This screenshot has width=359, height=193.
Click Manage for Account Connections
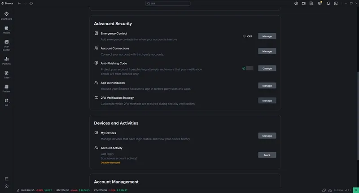coord(267,51)
